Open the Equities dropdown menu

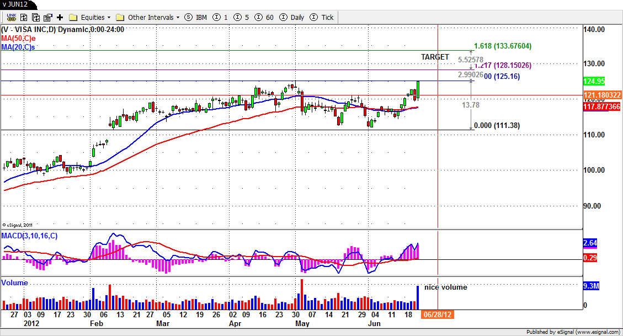tap(90, 17)
